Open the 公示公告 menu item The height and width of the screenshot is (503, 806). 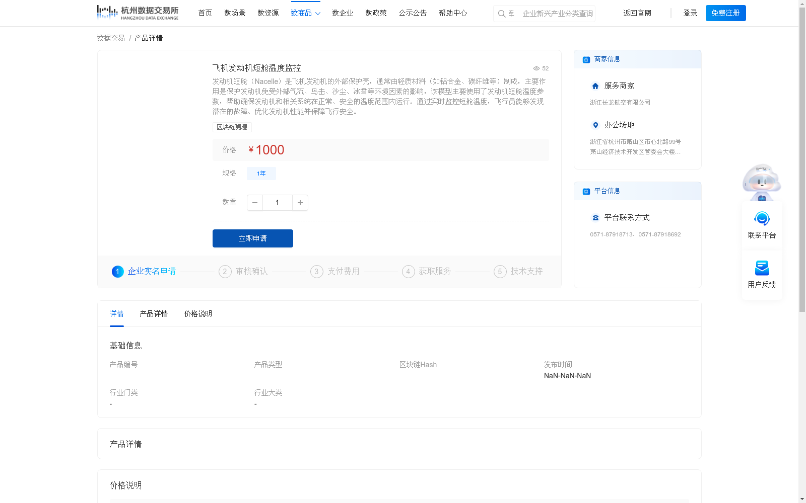coord(413,13)
